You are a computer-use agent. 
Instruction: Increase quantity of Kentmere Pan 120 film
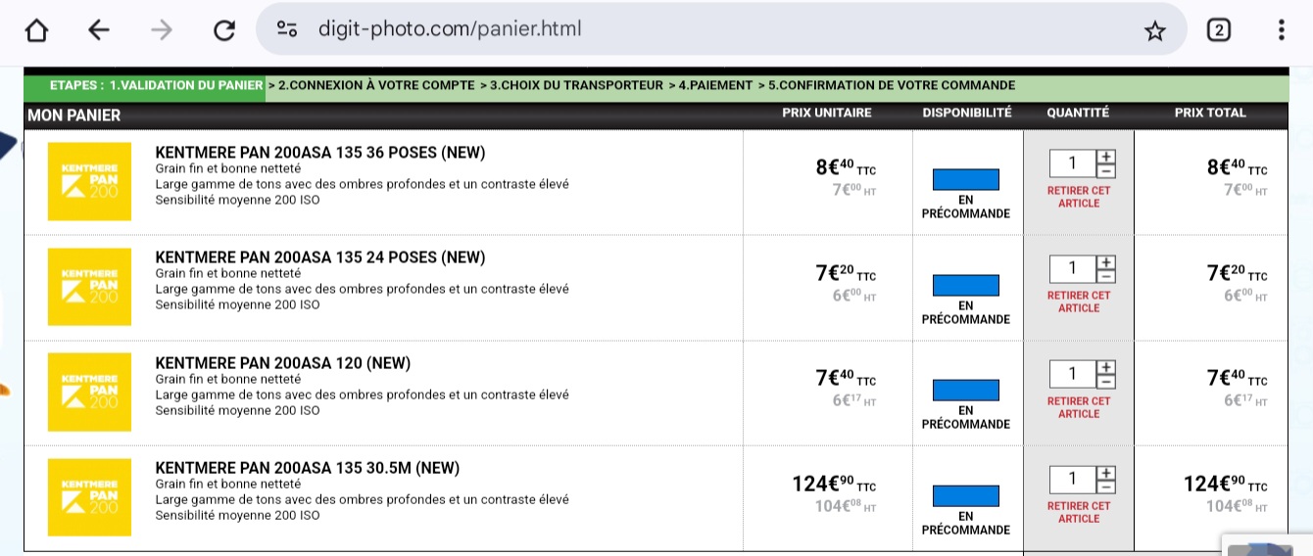(x=1106, y=366)
